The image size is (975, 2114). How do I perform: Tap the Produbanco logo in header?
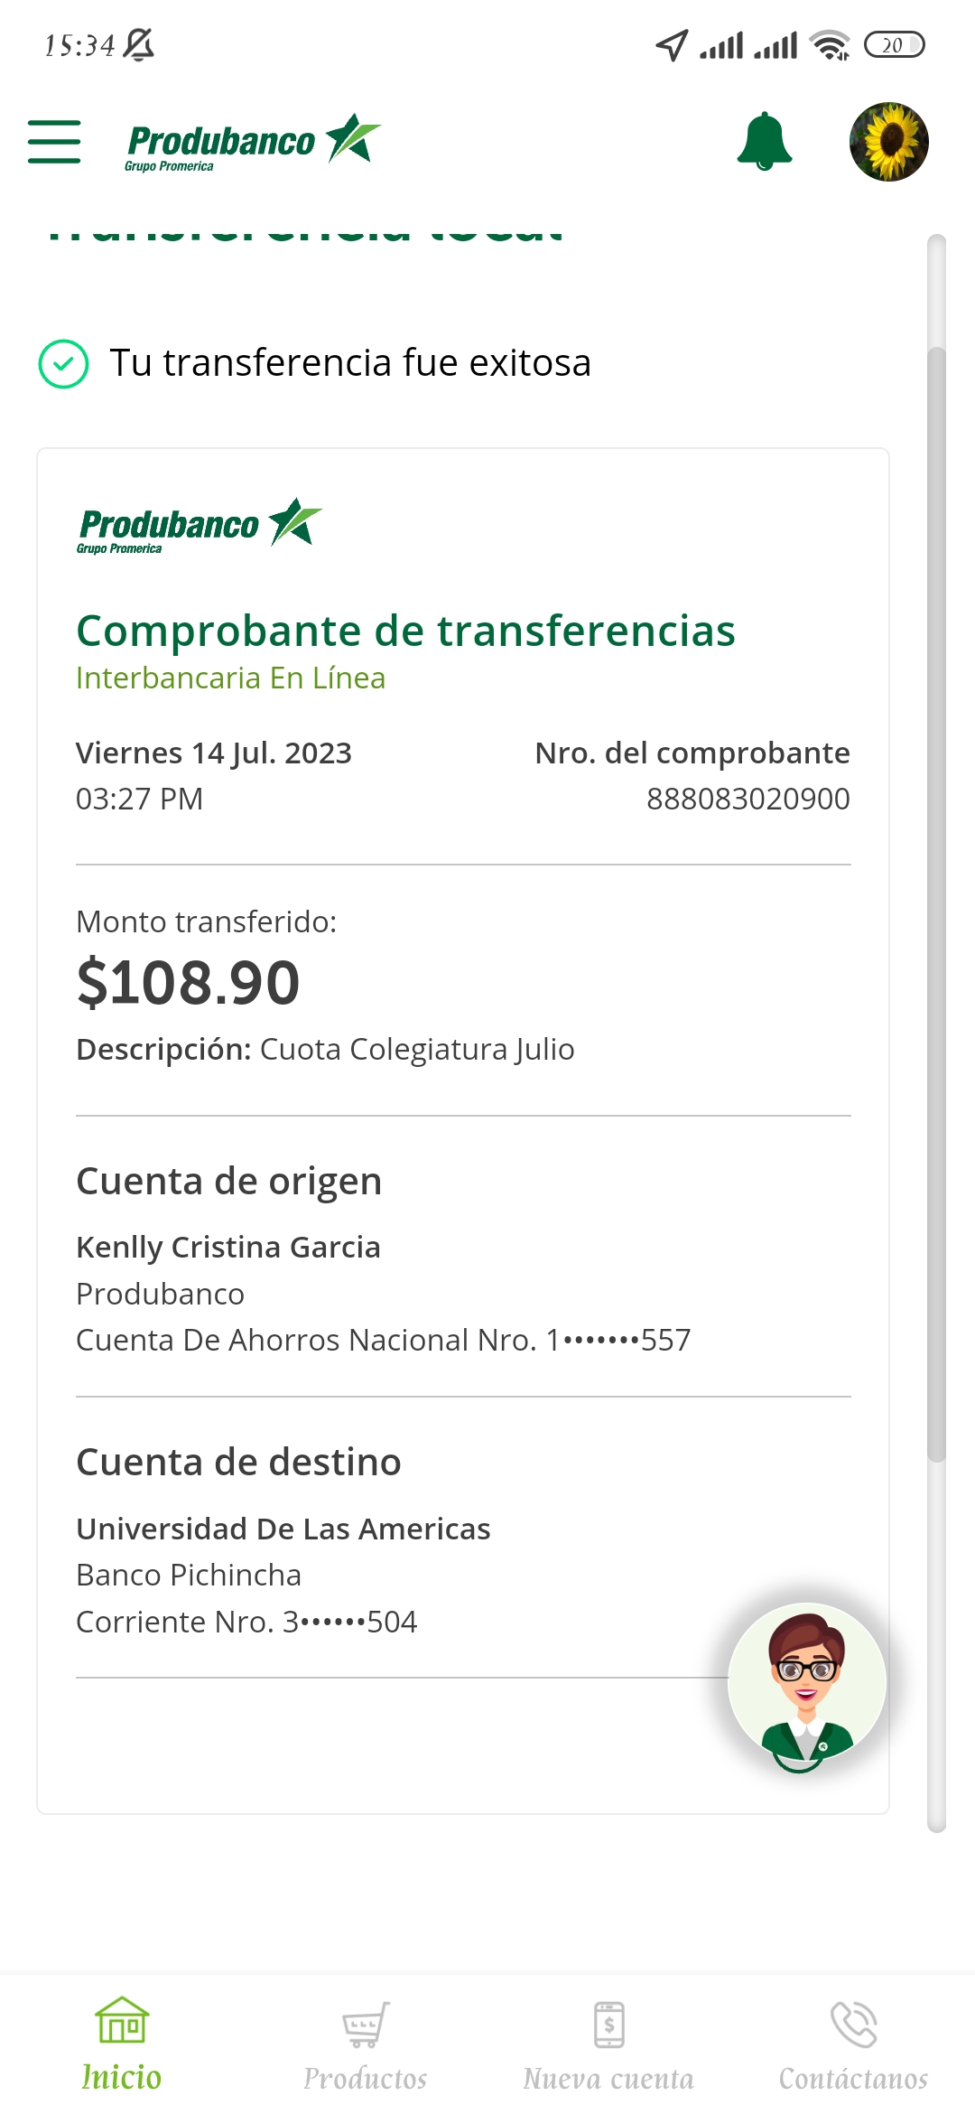click(x=253, y=142)
